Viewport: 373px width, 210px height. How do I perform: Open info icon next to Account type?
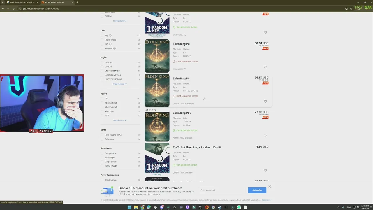point(115,48)
